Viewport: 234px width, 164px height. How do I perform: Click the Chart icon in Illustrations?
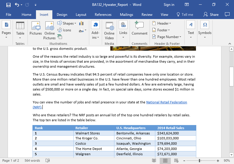[x=81, y=23]
